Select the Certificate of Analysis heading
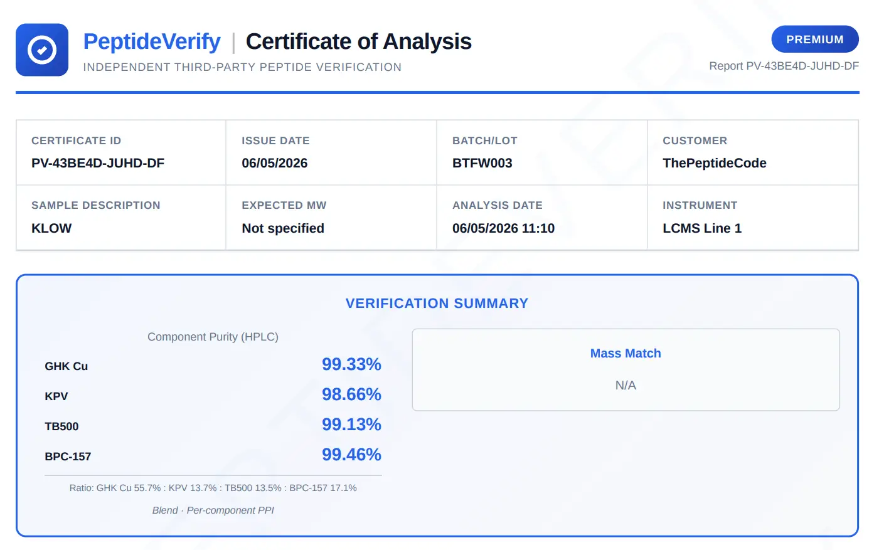 (x=358, y=41)
